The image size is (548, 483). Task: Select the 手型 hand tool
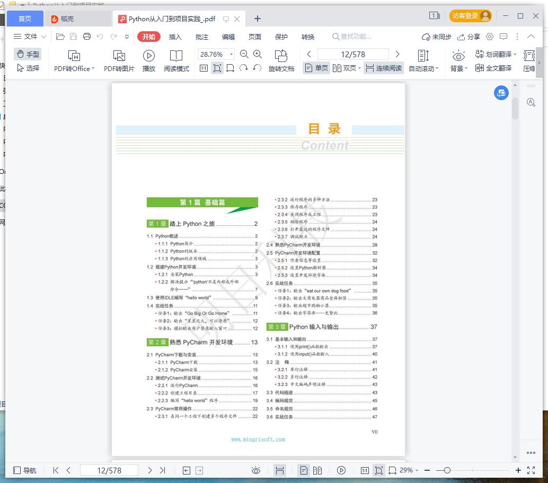tap(28, 54)
